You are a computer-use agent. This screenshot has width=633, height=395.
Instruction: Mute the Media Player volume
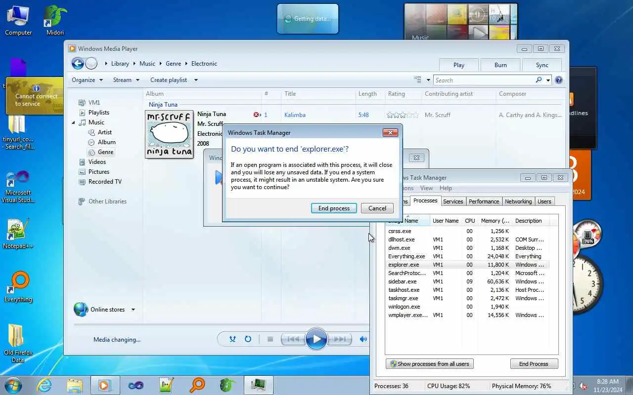tap(363, 339)
